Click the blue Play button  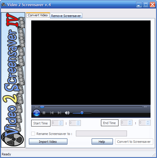[x=36, y=113]
